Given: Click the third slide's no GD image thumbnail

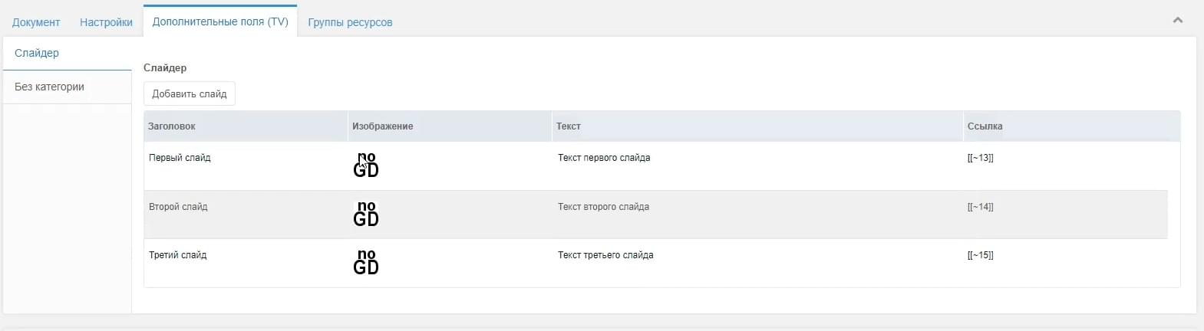Looking at the screenshot, I should (366, 262).
